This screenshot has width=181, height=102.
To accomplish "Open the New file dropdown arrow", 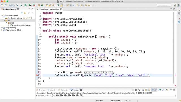I will [x=4, y=5].
